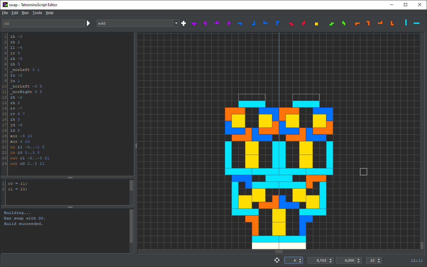Click the horizontal scrollbar thumb under canvas
The image size is (427, 267).
(279, 252)
